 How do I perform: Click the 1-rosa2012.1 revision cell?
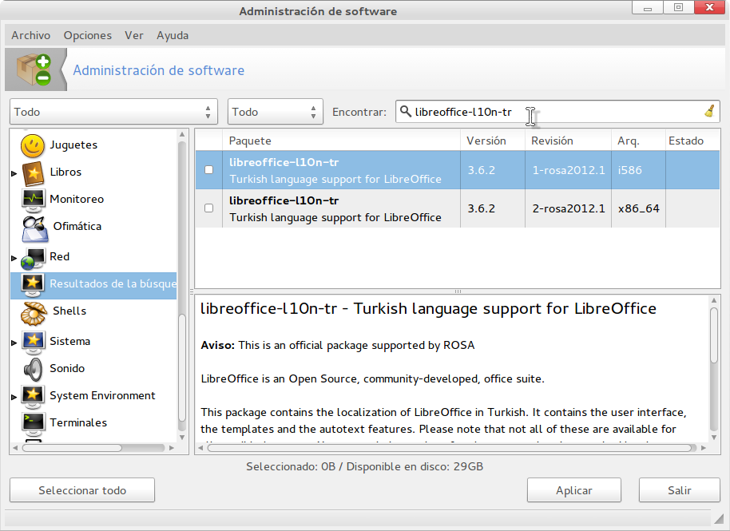[x=569, y=170]
